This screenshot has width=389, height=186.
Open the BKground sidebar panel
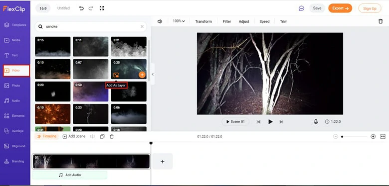pos(15,146)
